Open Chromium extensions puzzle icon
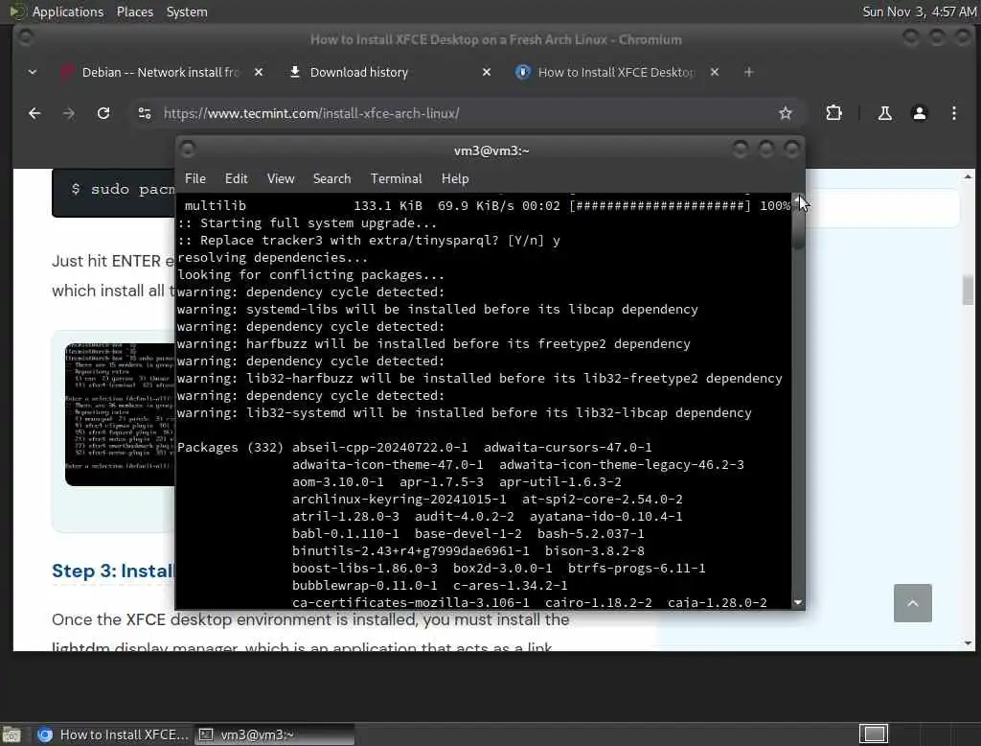This screenshot has height=746, width=981. [x=834, y=113]
